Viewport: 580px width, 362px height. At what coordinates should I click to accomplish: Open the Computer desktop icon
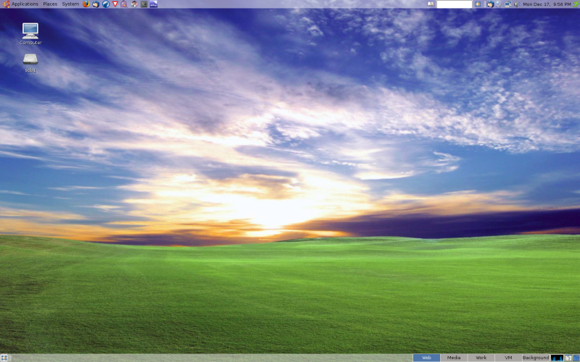coord(30,34)
